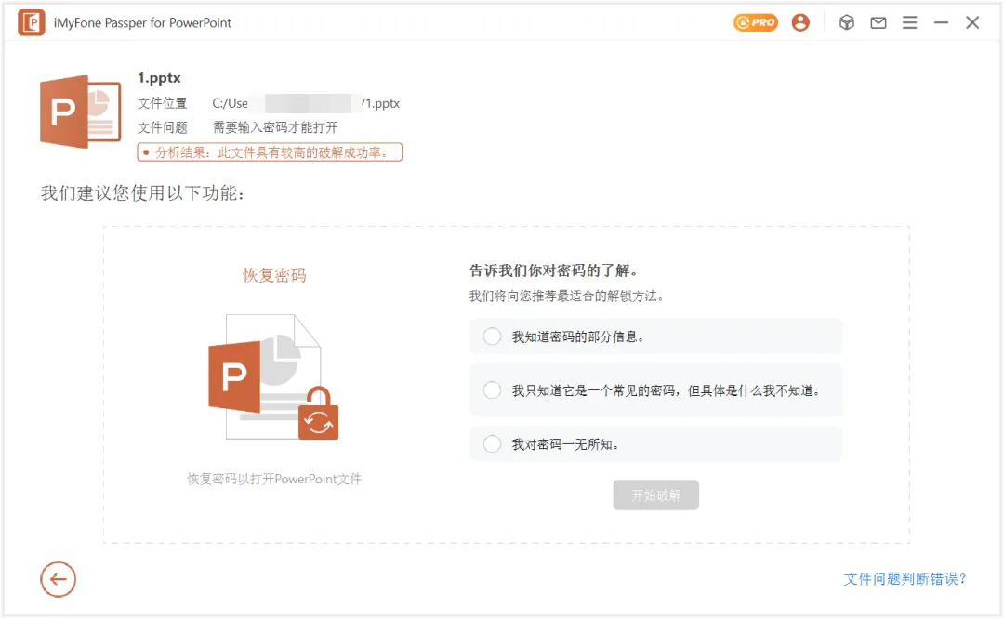Open the hamburger menu
This screenshot has width=1004, height=619.
(x=910, y=22)
